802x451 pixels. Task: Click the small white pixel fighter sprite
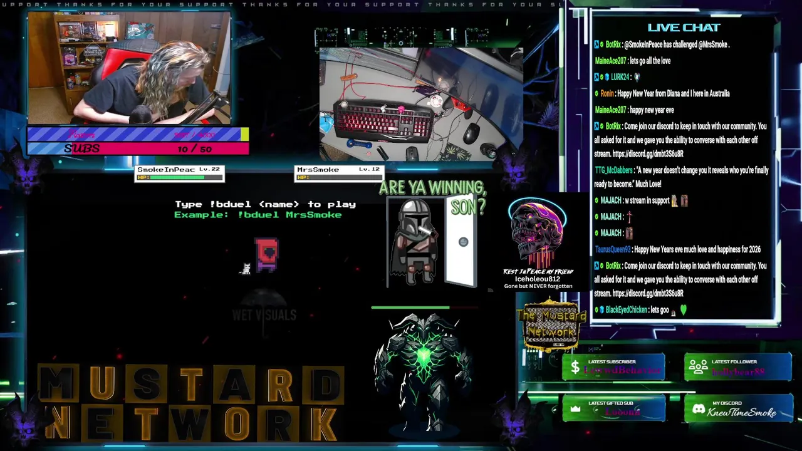point(246,269)
